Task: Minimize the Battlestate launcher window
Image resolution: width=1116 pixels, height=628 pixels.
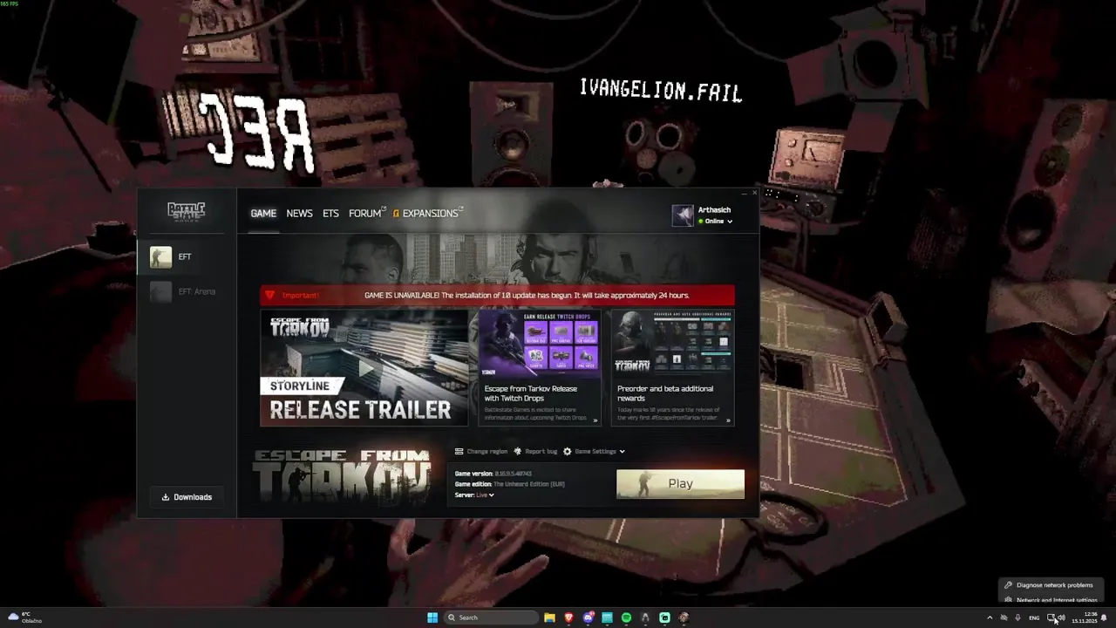Action: 744,194
